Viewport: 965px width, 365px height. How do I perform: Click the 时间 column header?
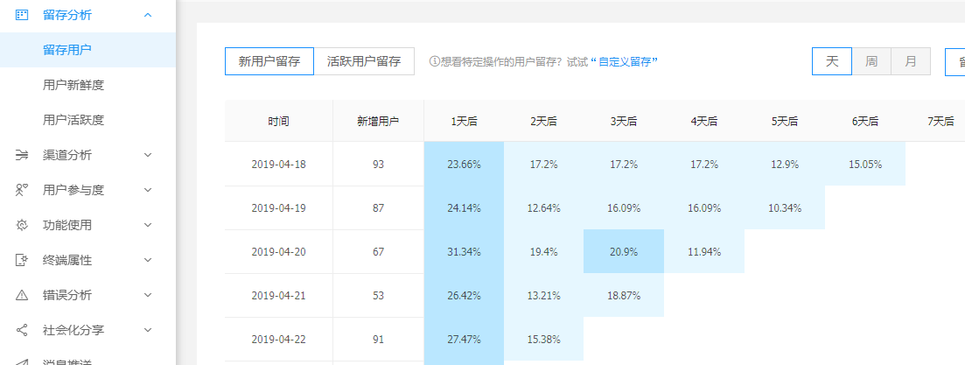[x=278, y=121]
